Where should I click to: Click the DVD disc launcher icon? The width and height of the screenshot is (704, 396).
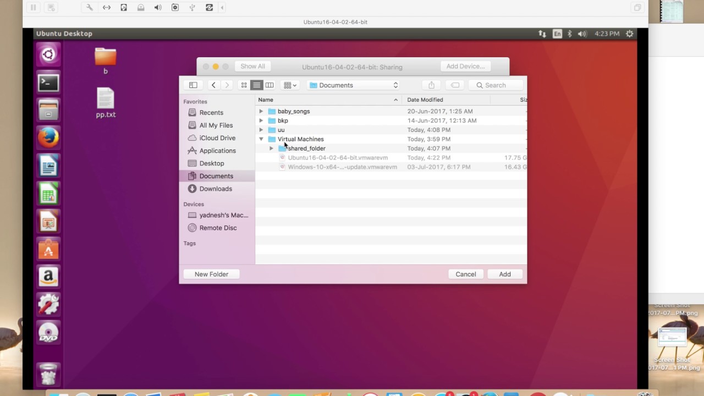[x=48, y=332]
